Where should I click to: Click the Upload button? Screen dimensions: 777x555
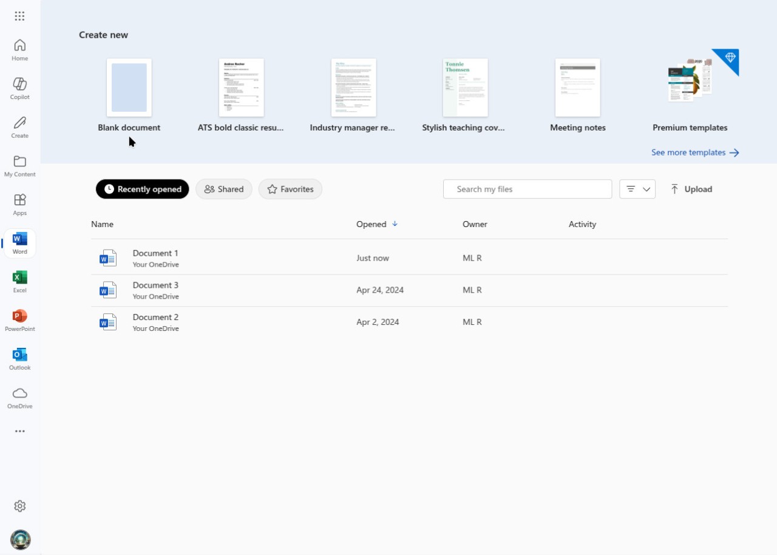pos(691,189)
